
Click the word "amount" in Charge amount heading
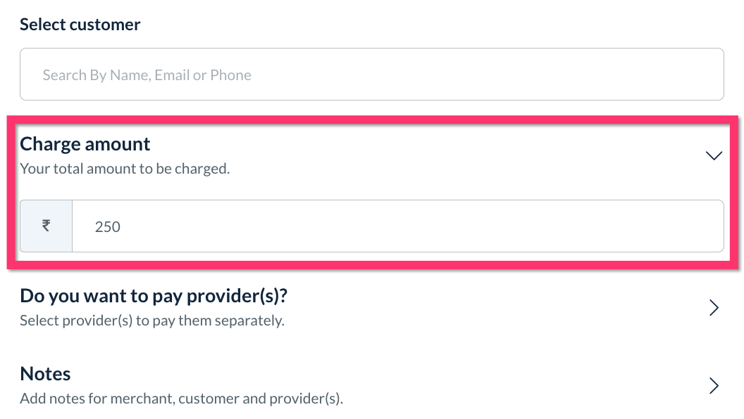click(118, 144)
